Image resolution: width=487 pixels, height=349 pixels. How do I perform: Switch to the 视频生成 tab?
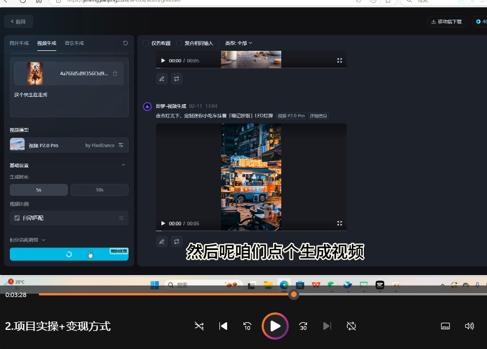47,43
